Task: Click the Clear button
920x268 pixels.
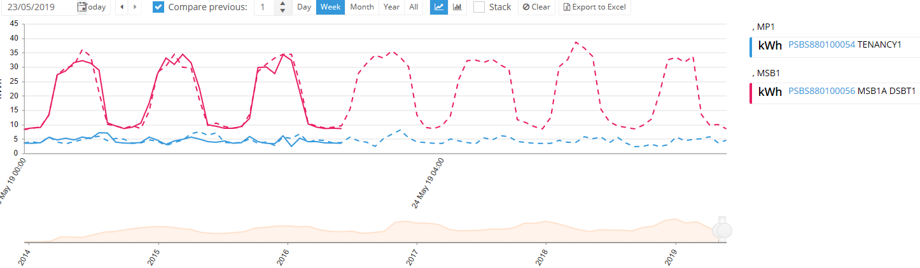Action: point(536,7)
